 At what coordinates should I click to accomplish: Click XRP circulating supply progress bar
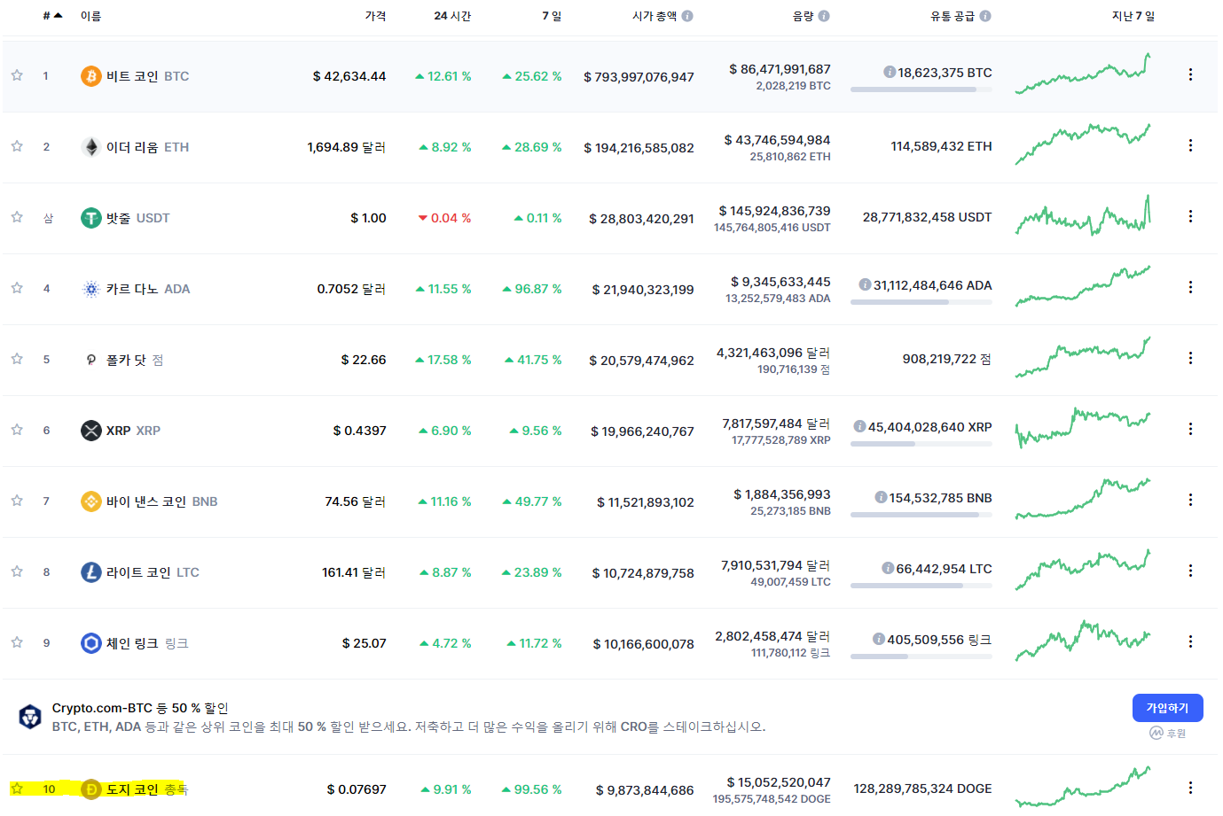pyautogui.click(x=921, y=444)
